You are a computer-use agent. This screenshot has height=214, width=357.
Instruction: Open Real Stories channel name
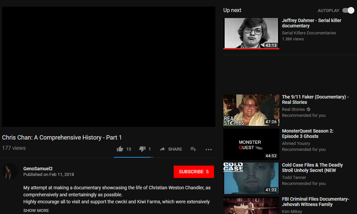[x=293, y=109]
